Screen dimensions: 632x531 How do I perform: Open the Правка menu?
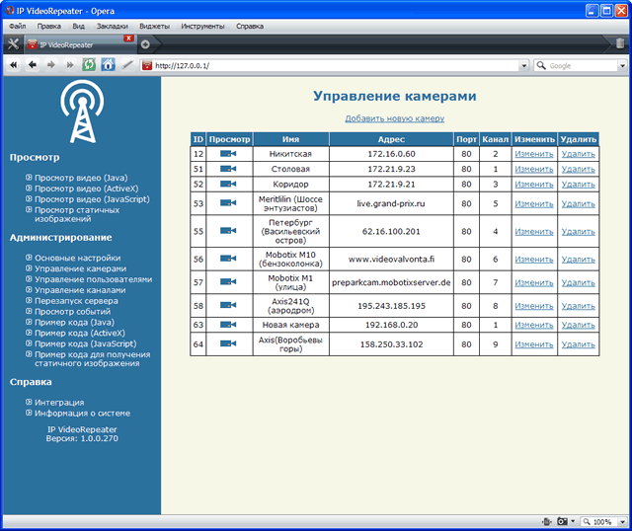click(x=49, y=27)
